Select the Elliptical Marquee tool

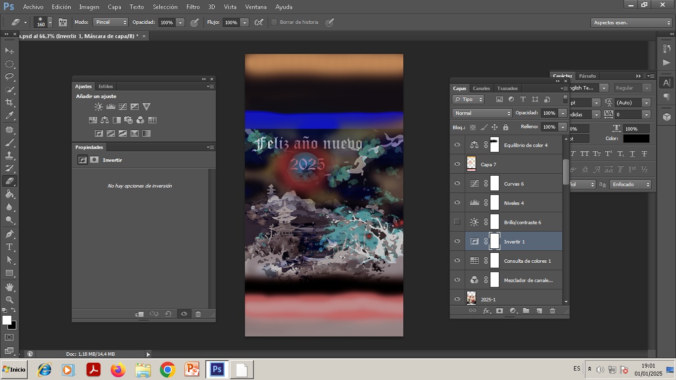click(9, 64)
